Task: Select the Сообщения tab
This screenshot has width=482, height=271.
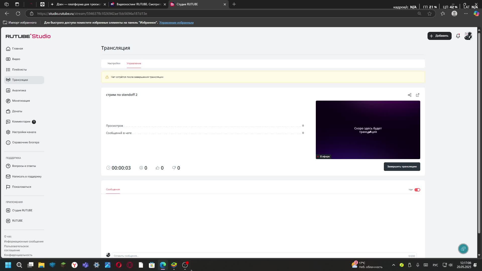Action: pos(113,189)
